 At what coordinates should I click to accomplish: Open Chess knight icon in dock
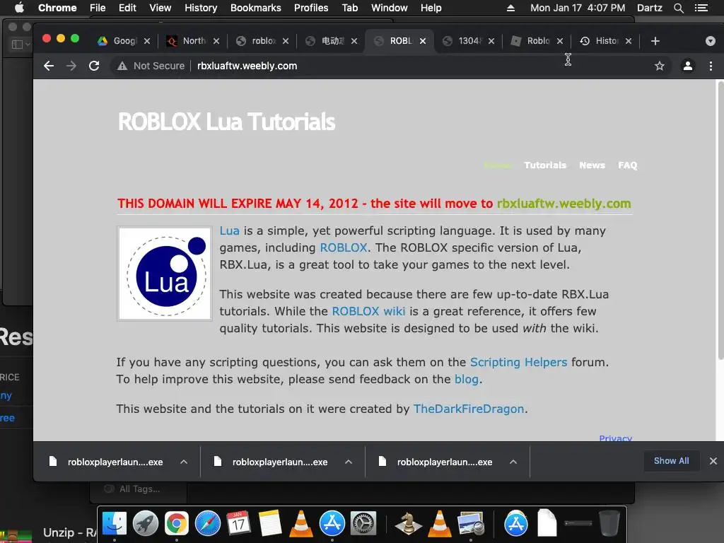(408, 524)
